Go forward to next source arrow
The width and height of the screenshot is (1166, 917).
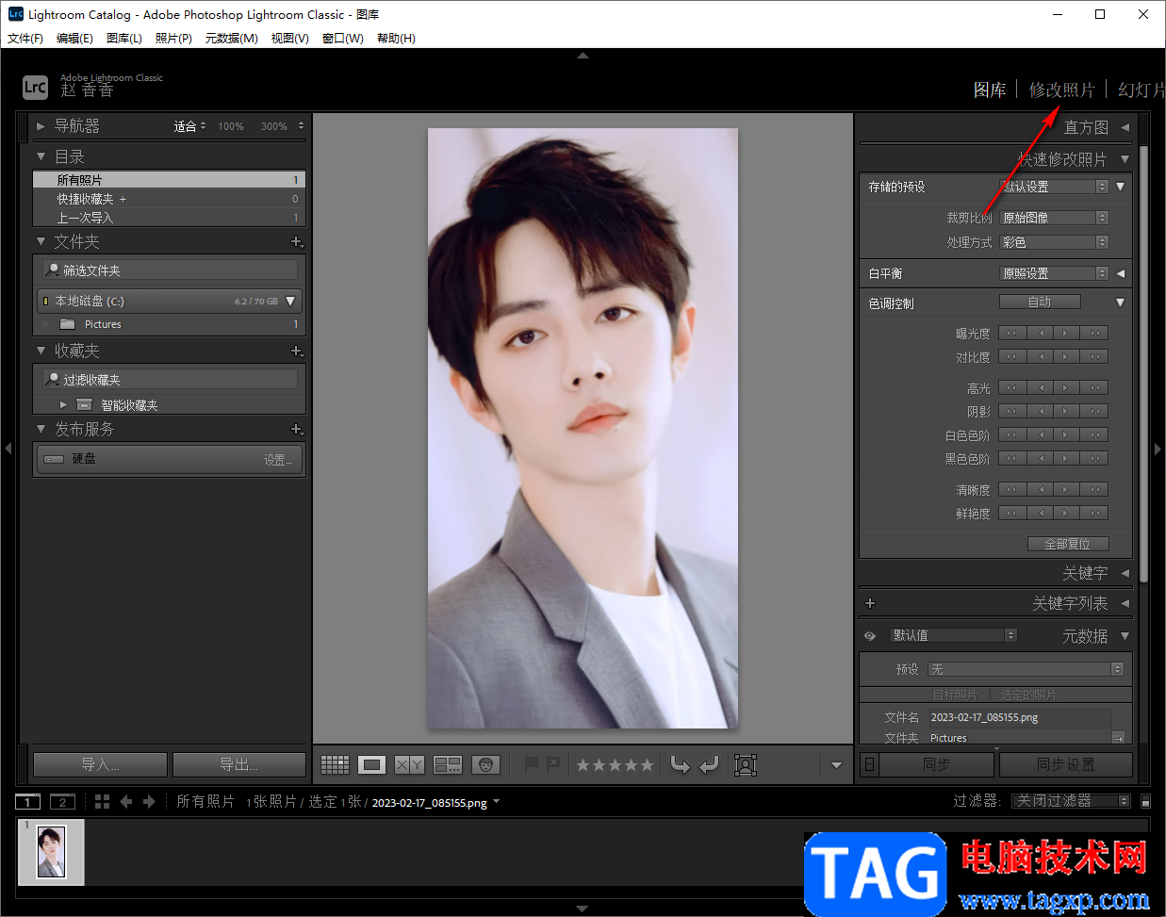pyautogui.click(x=149, y=801)
